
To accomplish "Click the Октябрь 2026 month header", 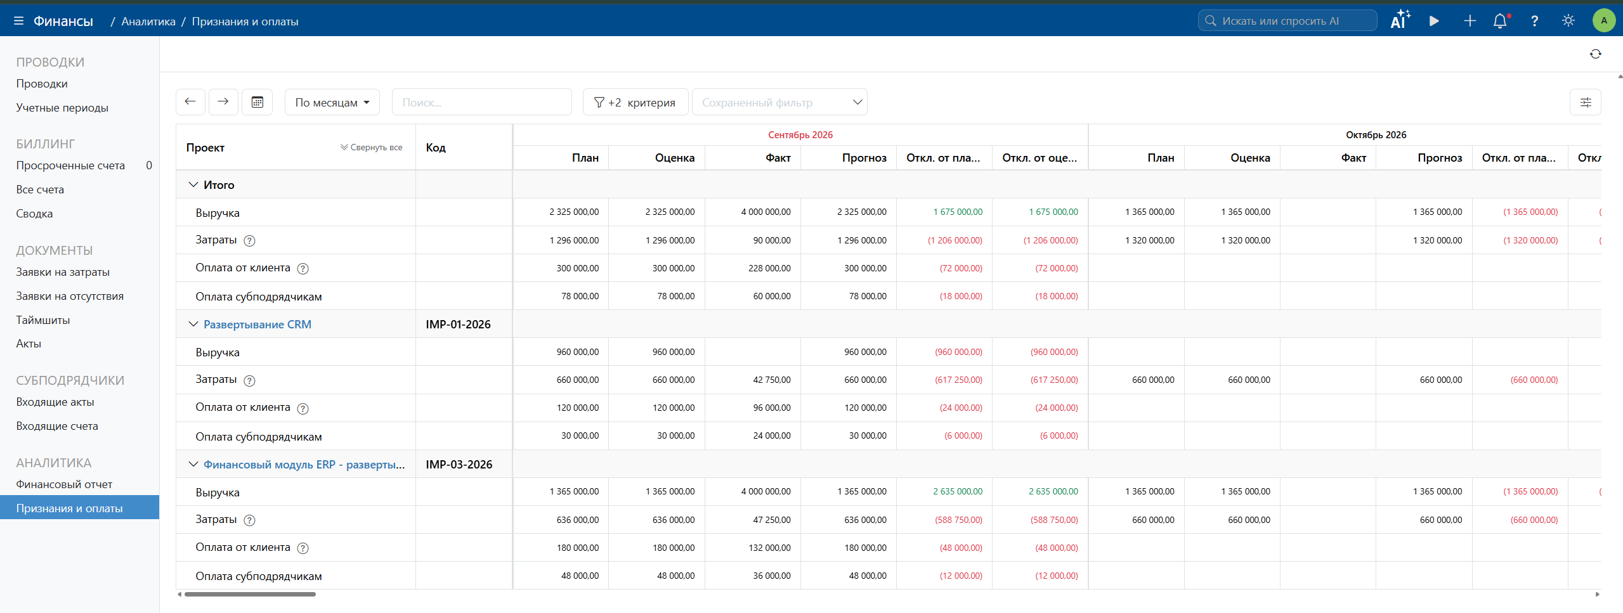I will coord(1376,135).
